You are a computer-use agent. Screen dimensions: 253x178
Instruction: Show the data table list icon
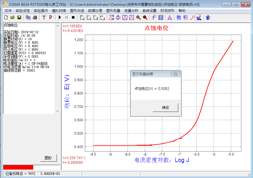[x=161, y=17]
